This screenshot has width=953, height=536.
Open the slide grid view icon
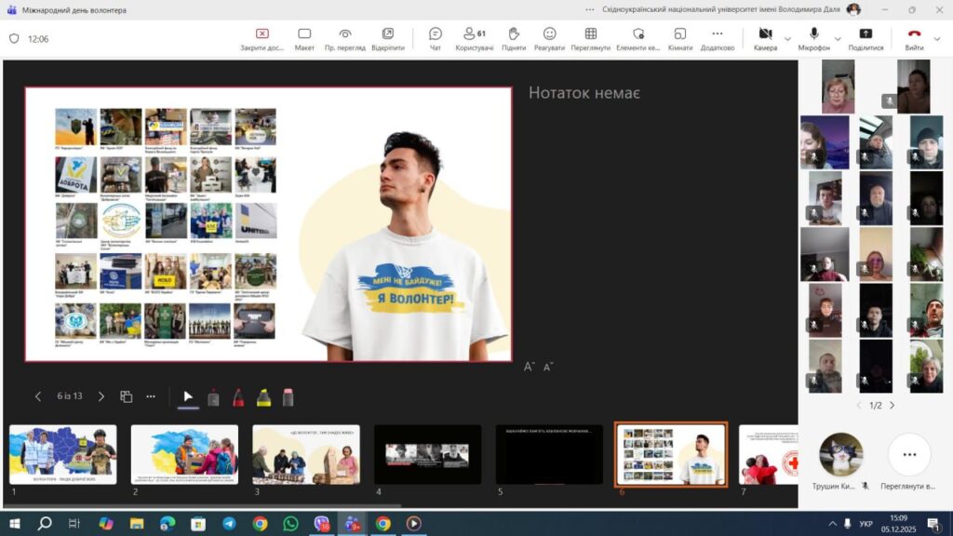(x=127, y=396)
